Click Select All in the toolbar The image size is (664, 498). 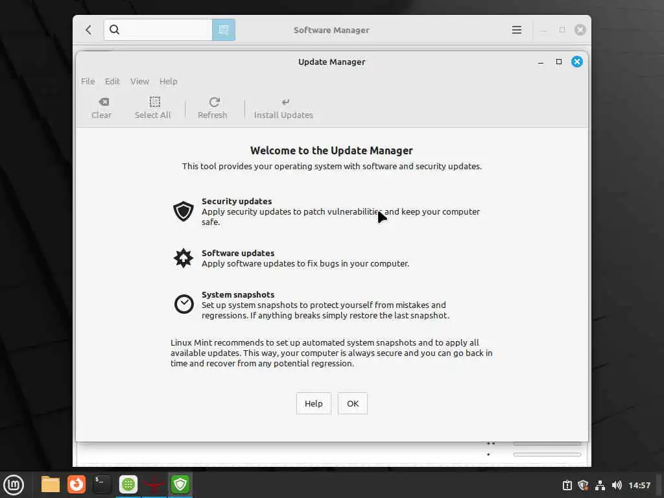point(152,108)
